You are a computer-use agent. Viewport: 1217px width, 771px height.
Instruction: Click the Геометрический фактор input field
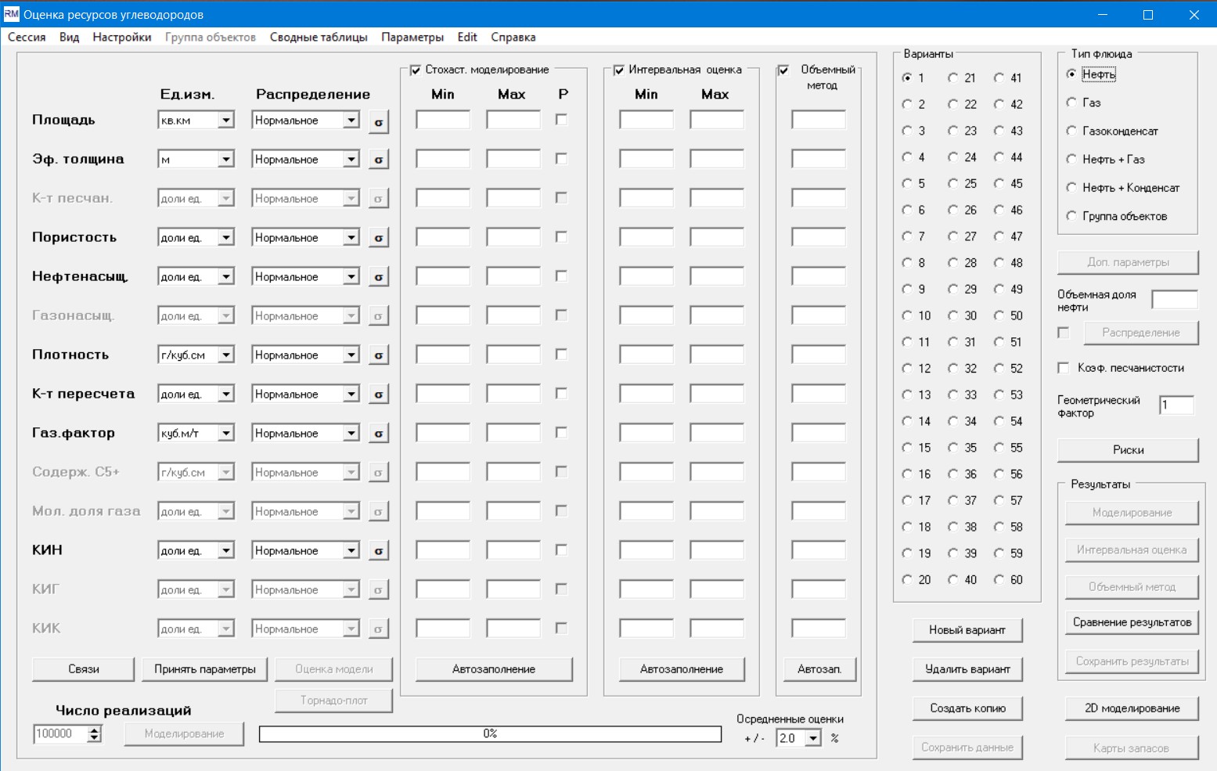pyautogui.click(x=1176, y=405)
